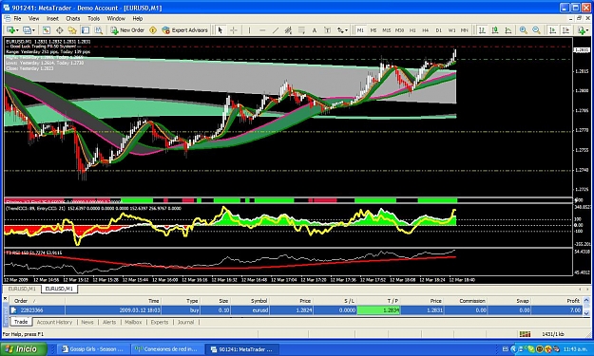Switch chart to M30 timeframe

[400, 30]
